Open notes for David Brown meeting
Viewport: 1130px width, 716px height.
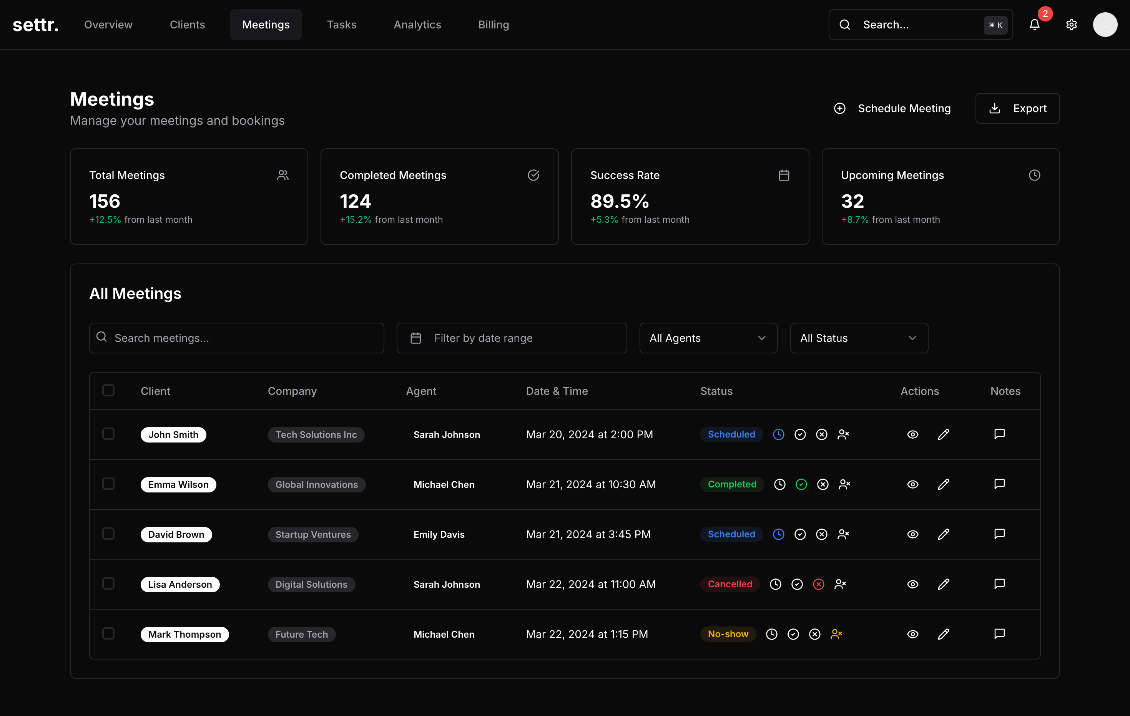tap(1000, 534)
